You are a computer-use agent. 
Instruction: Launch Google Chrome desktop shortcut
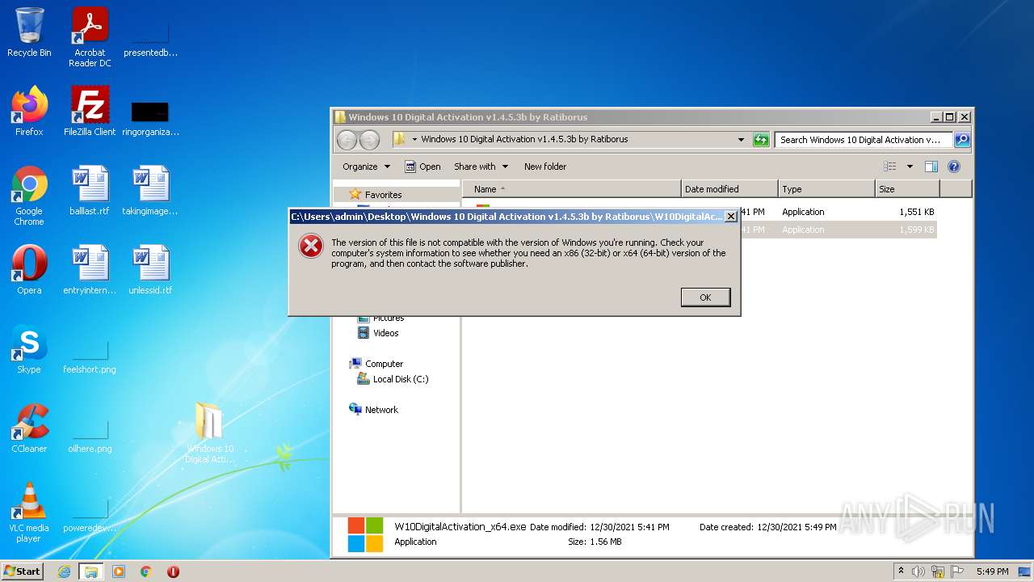click(29, 196)
